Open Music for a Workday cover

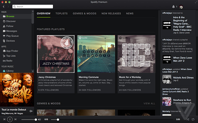[136, 54]
